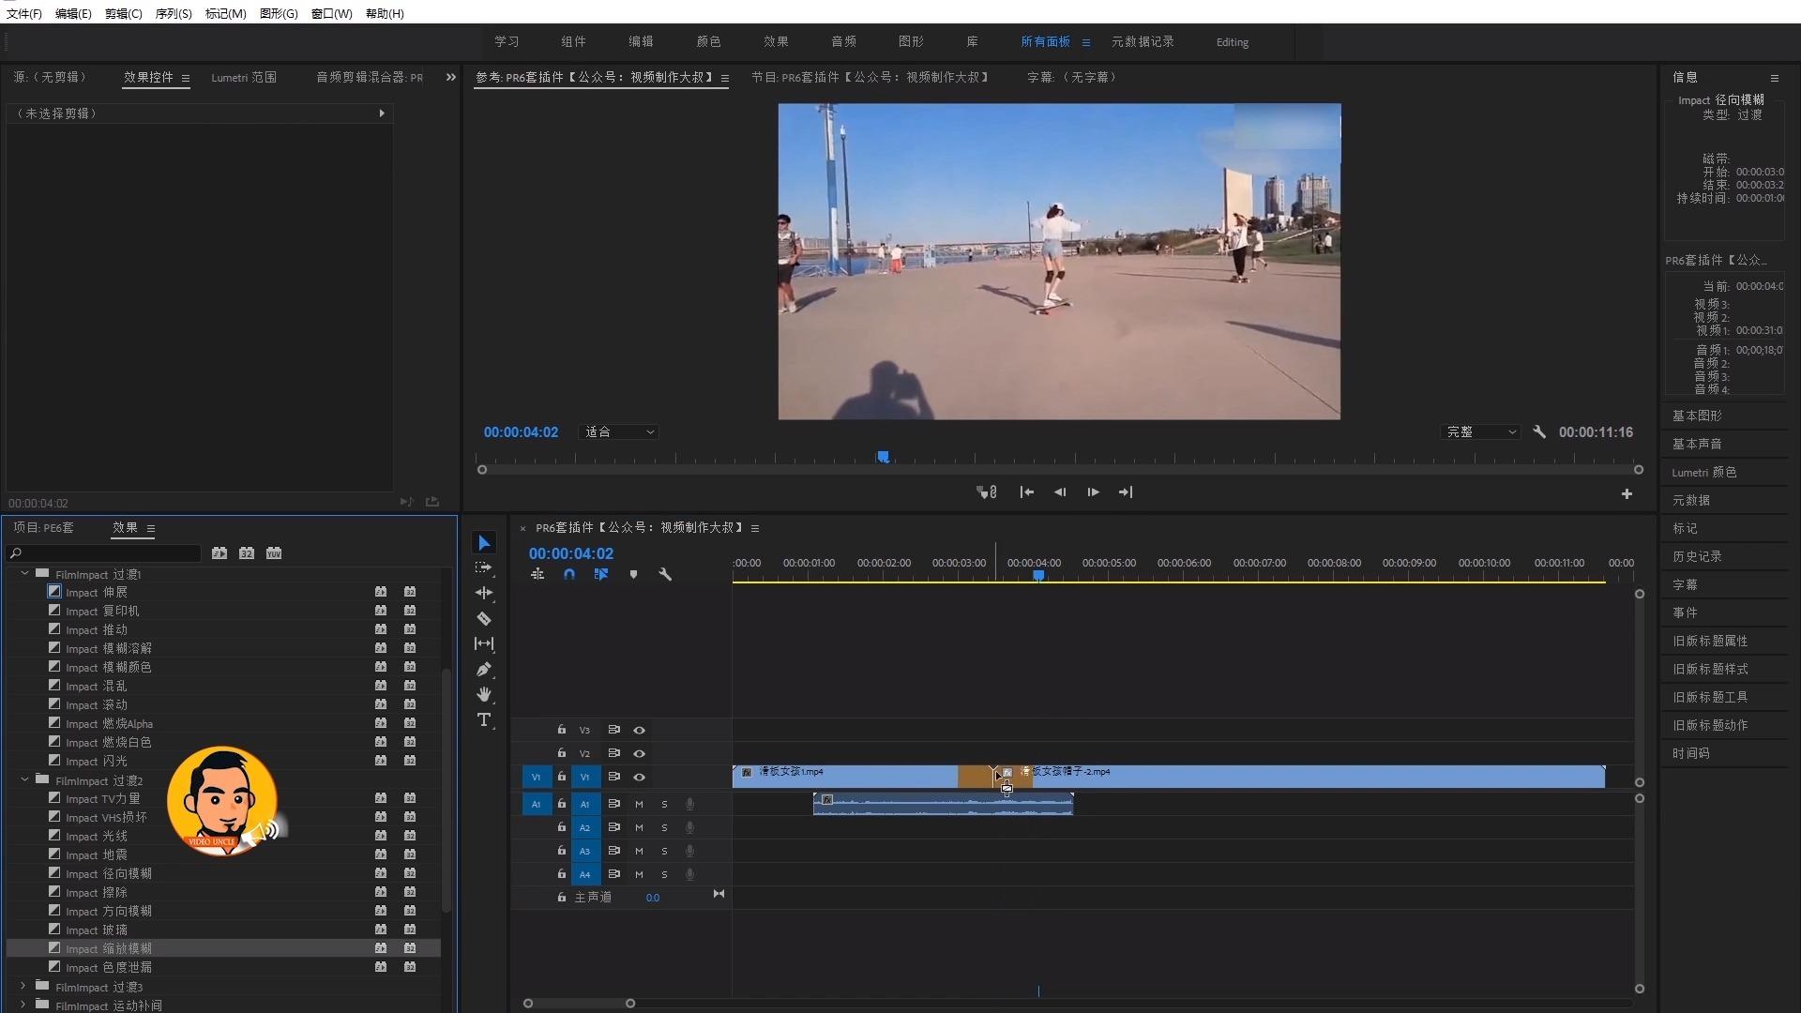Toggle V2 track visibility eye
Viewport: 1801px width, 1013px height.
click(639, 753)
